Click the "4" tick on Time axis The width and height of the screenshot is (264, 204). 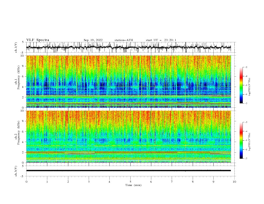click(109, 182)
